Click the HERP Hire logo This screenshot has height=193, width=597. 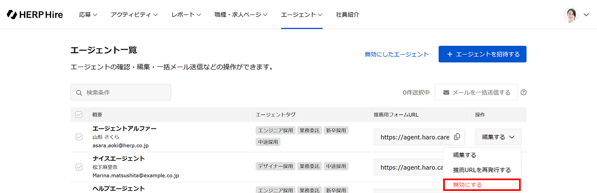point(35,14)
